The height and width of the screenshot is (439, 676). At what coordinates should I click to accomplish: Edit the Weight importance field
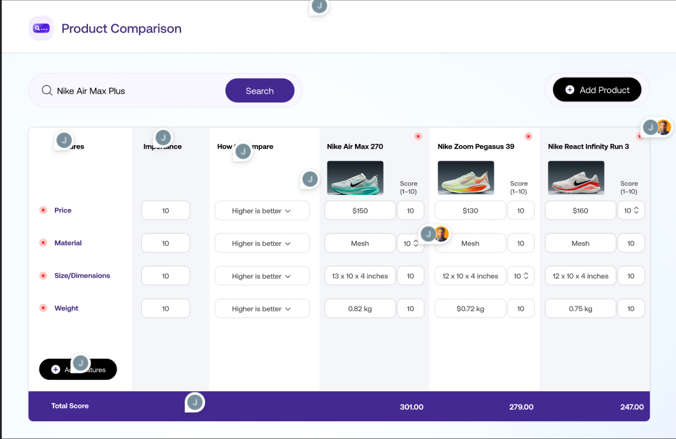click(166, 308)
